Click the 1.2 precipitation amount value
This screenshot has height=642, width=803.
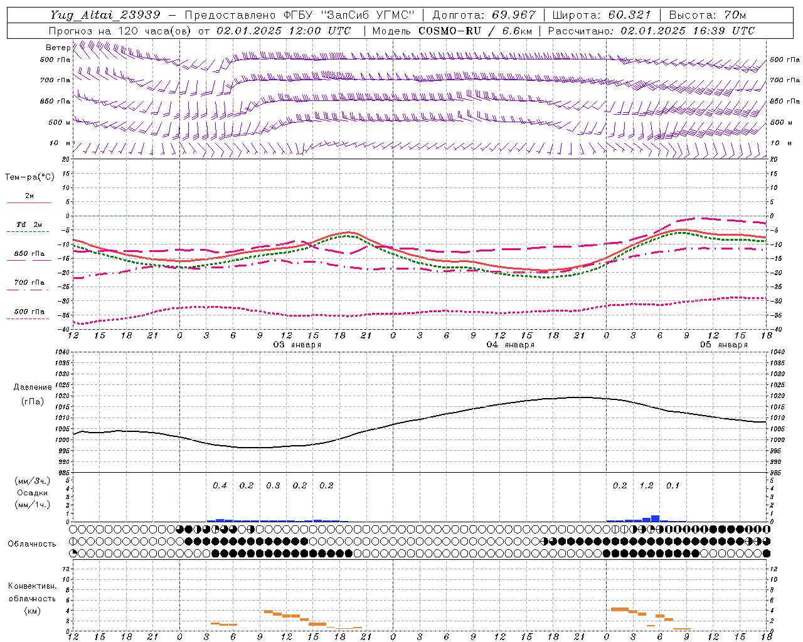pyautogui.click(x=646, y=486)
